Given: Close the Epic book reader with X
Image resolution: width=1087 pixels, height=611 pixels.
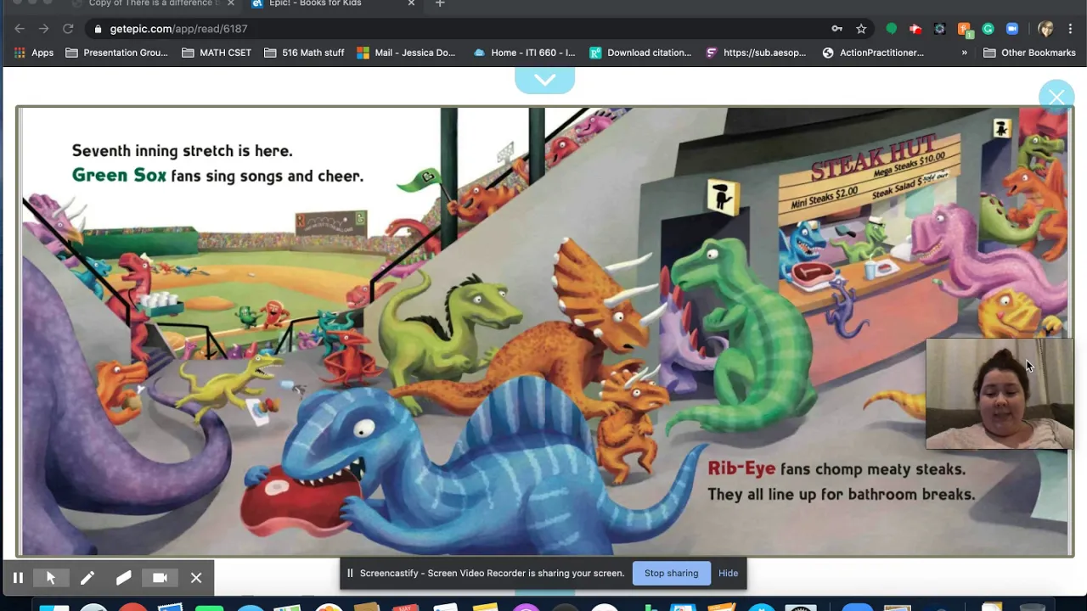Looking at the screenshot, I should [1056, 98].
